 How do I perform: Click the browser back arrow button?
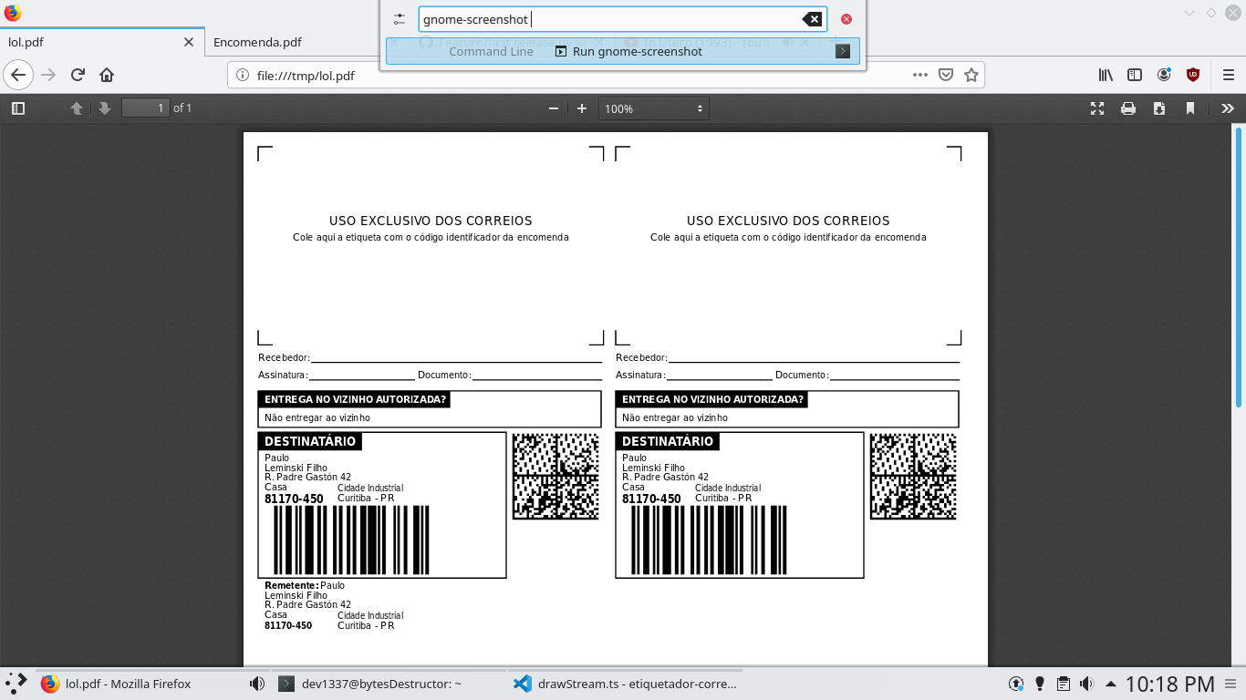point(18,75)
